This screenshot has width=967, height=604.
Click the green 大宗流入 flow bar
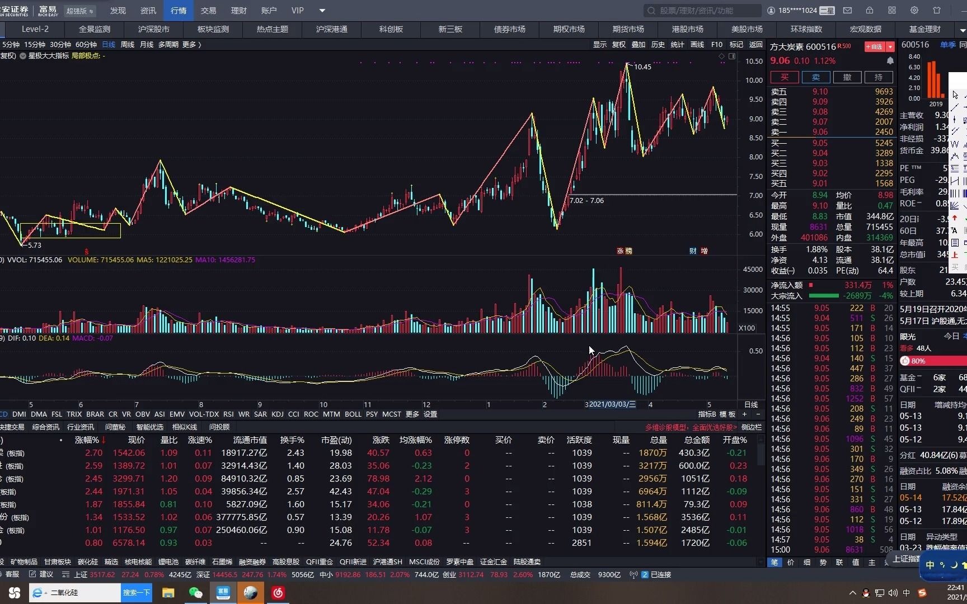[x=824, y=296]
